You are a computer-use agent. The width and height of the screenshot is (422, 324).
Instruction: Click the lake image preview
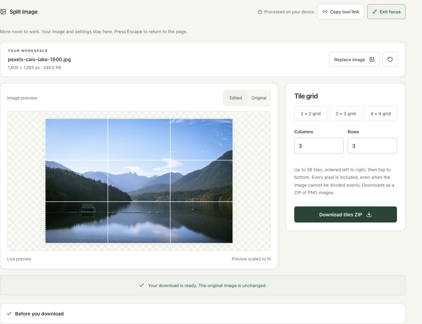click(139, 181)
